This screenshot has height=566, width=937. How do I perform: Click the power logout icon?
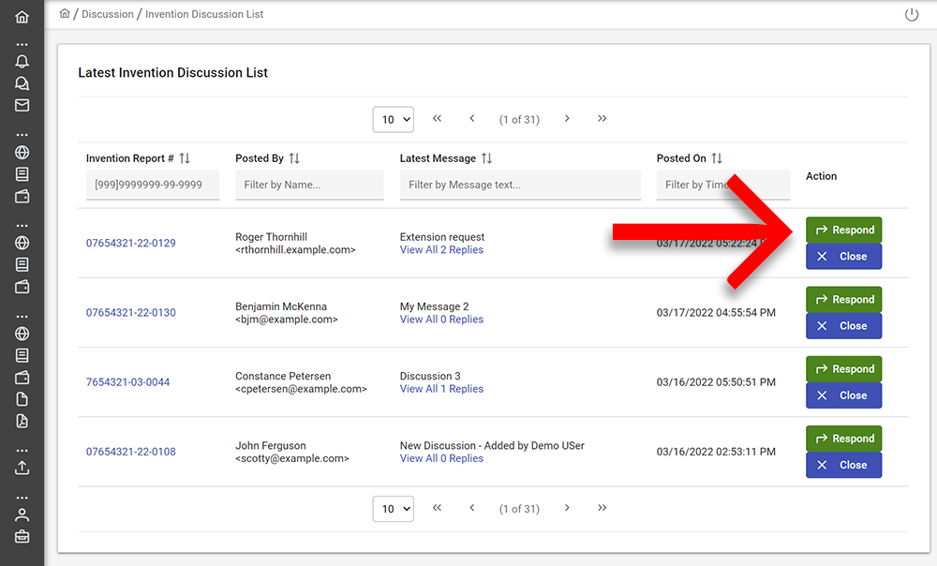[x=912, y=15]
